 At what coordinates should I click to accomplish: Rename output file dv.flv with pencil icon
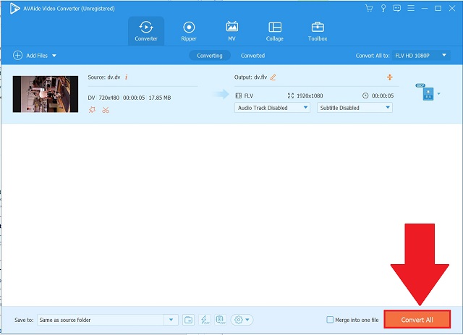[x=273, y=77]
